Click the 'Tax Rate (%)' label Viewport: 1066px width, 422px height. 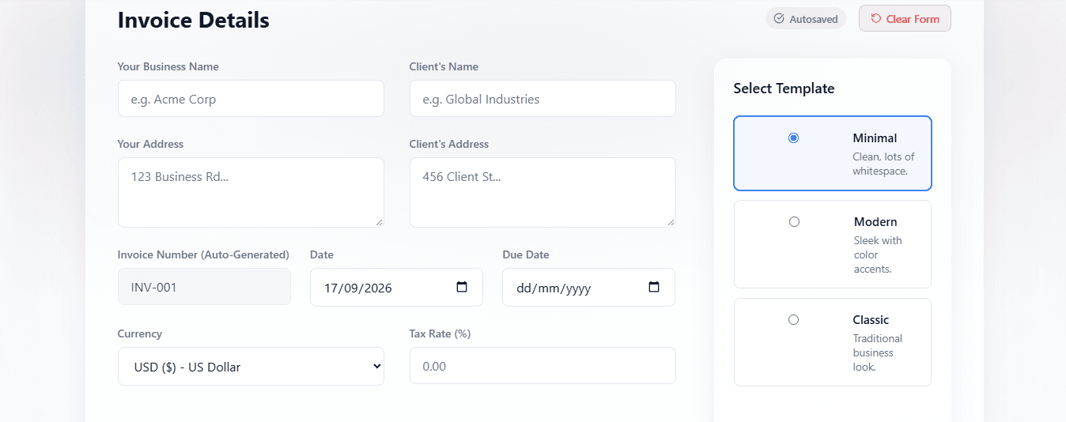(440, 333)
